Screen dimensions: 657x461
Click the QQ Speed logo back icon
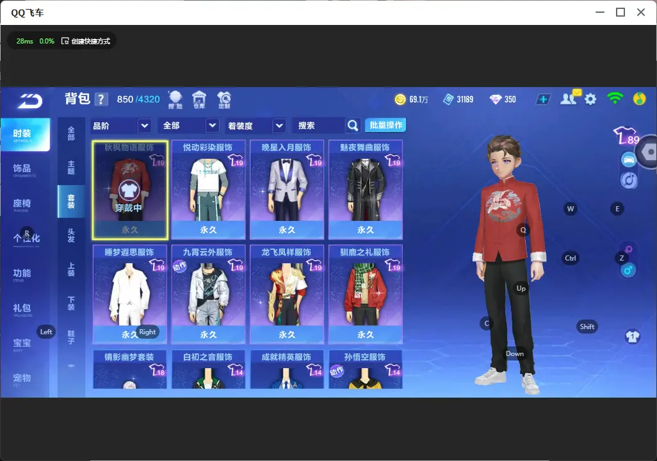[x=30, y=101]
